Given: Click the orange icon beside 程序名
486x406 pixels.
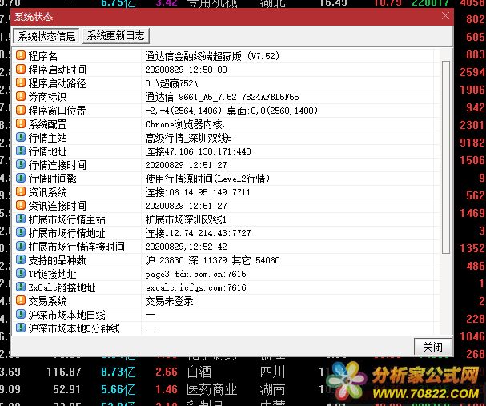Looking at the screenshot, I should (21, 55).
